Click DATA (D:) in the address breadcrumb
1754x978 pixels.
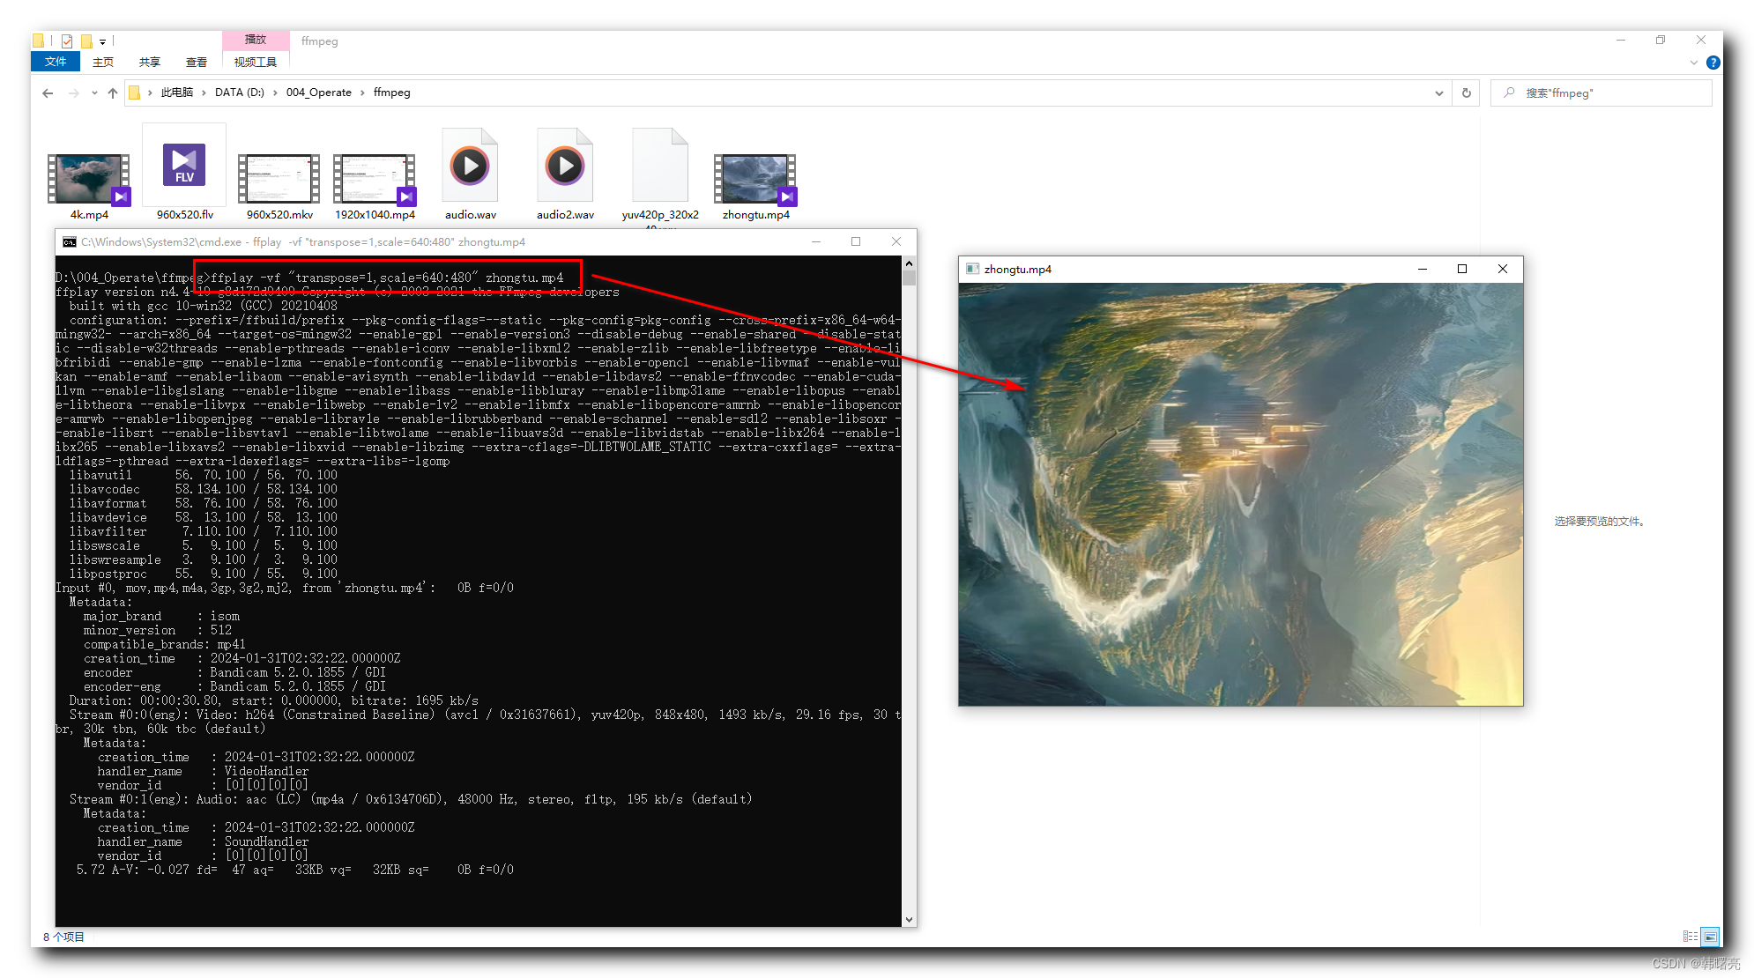point(240,93)
